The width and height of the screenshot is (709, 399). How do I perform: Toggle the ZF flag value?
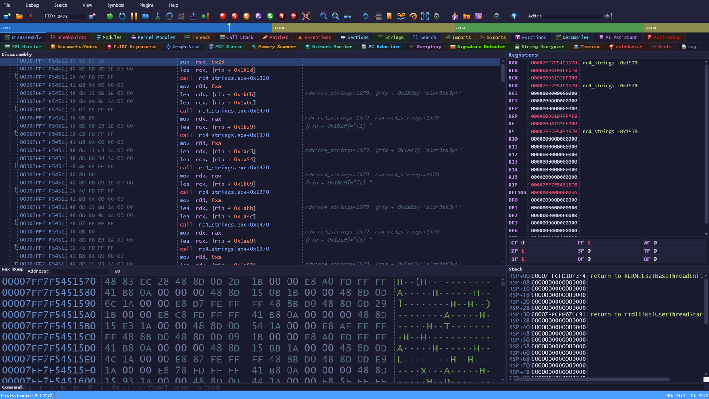(x=523, y=251)
